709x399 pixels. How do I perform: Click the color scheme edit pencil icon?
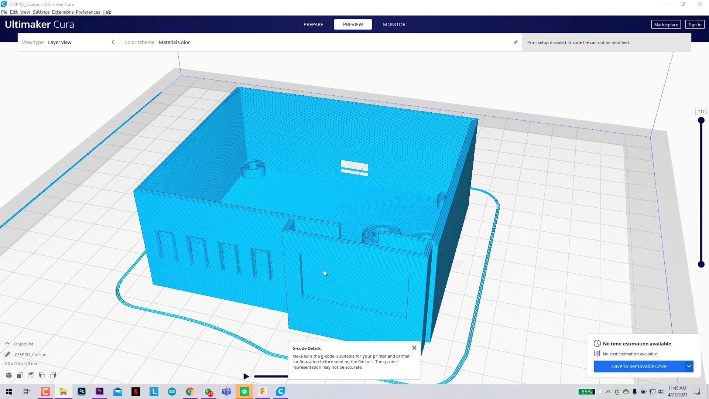pyautogui.click(x=516, y=42)
